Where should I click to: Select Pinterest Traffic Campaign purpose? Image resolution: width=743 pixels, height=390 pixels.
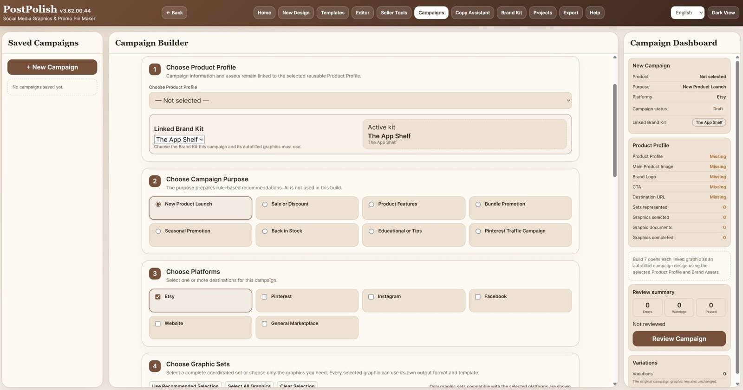(520, 235)
